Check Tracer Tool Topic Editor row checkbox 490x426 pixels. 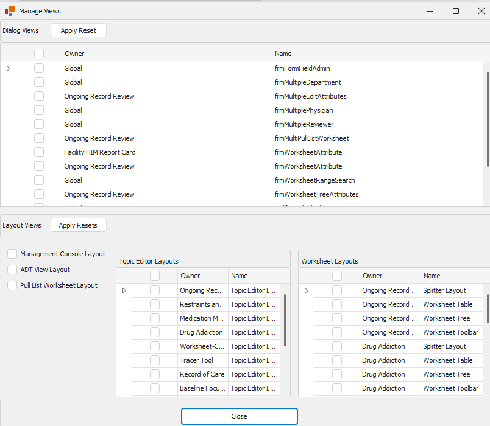[x=155, y=360]
